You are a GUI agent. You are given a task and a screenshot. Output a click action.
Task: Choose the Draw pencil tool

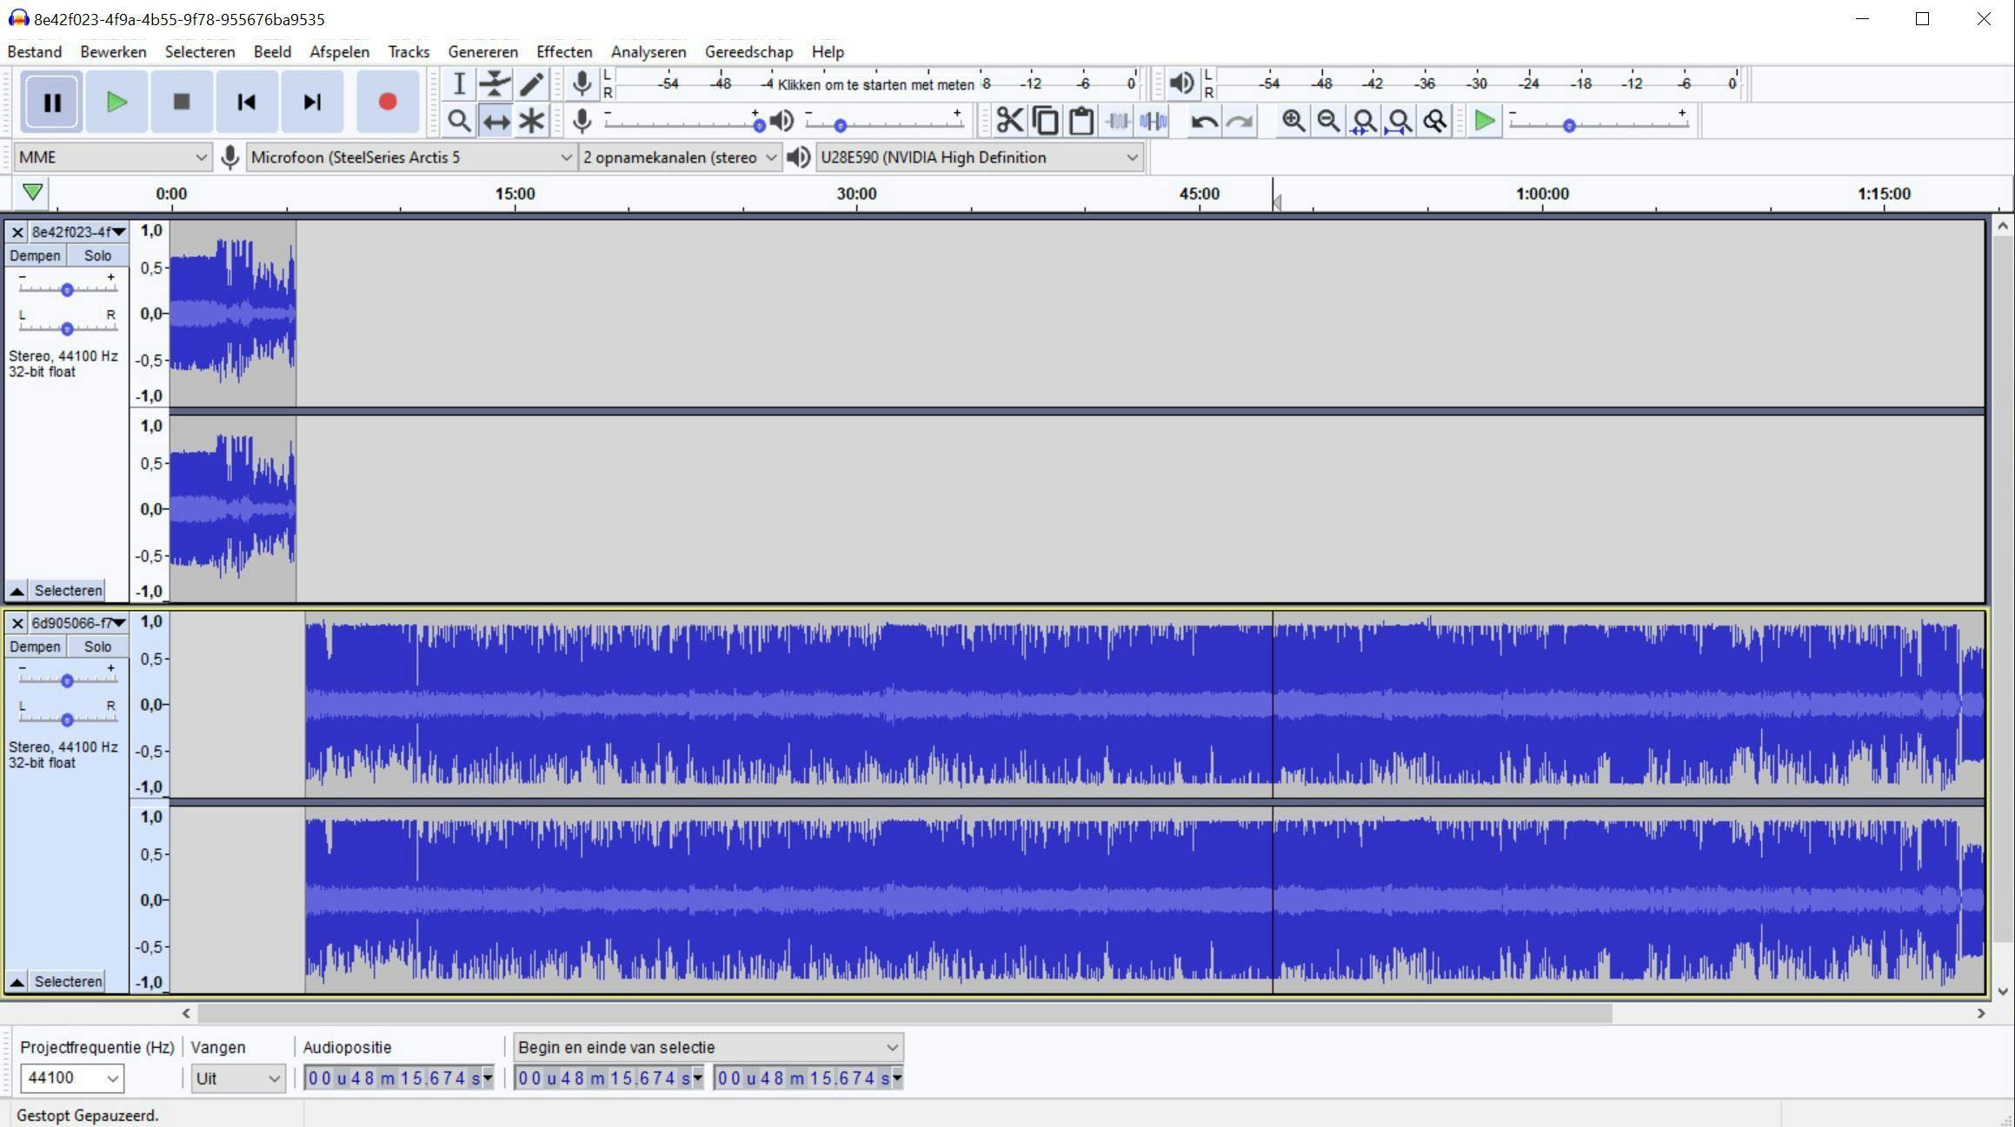[531, 84]
